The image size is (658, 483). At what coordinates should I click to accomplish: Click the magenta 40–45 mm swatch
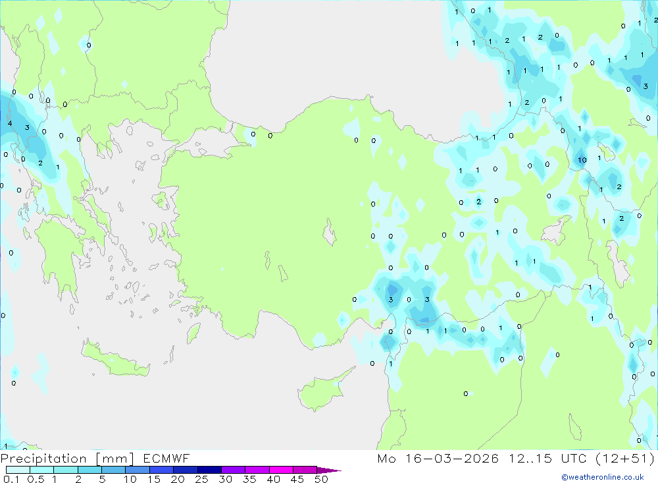click(x=281, y=470)
